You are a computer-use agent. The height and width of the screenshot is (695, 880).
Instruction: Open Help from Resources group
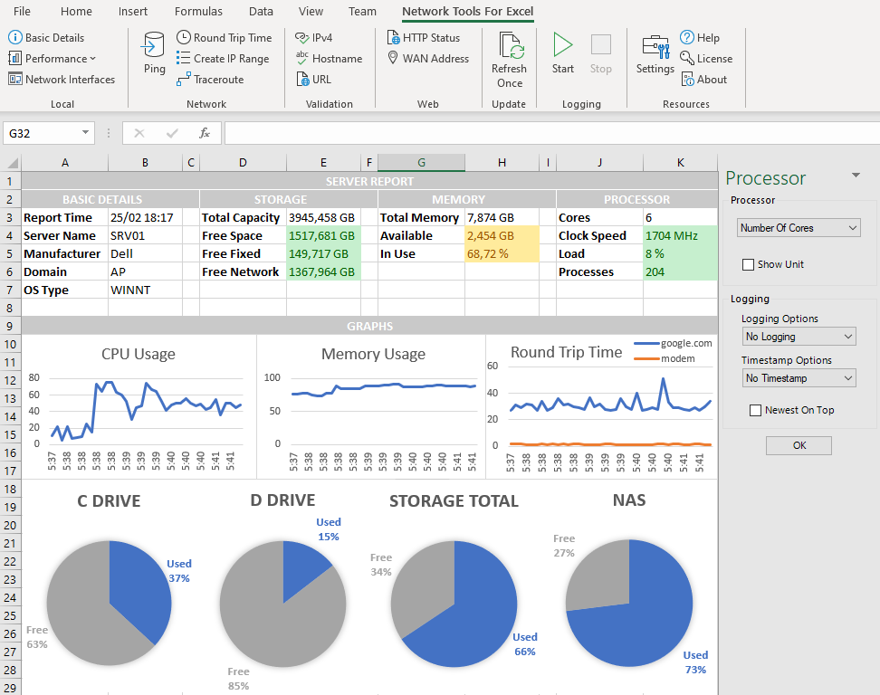pyautogui.click(x=700, y=38)
